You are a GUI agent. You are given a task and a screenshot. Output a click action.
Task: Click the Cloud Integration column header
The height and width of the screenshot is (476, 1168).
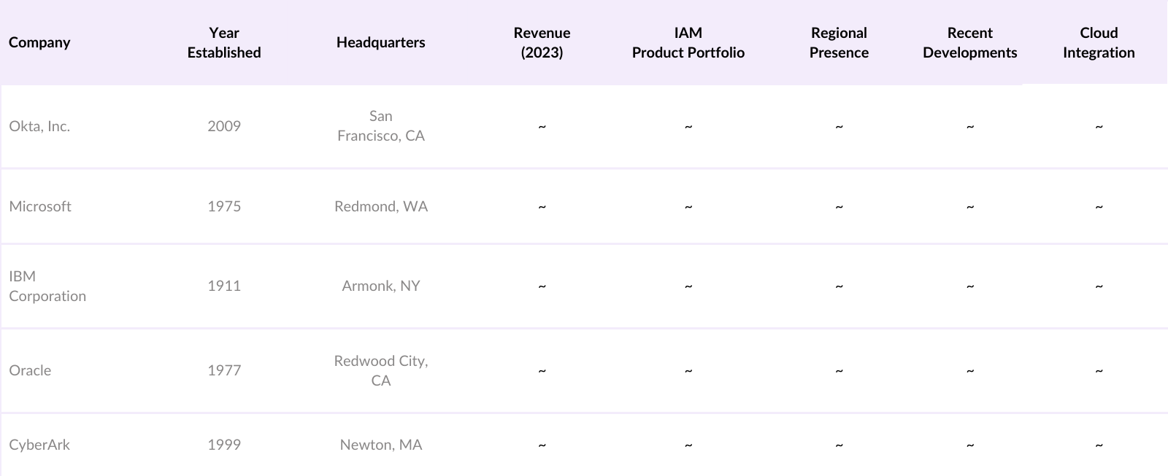point(1099,42)
